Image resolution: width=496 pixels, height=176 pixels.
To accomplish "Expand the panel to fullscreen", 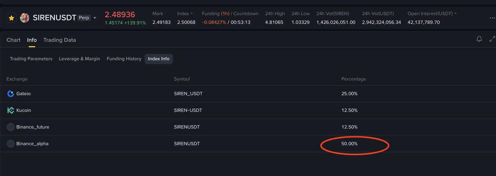I will (x=492, y=39).
